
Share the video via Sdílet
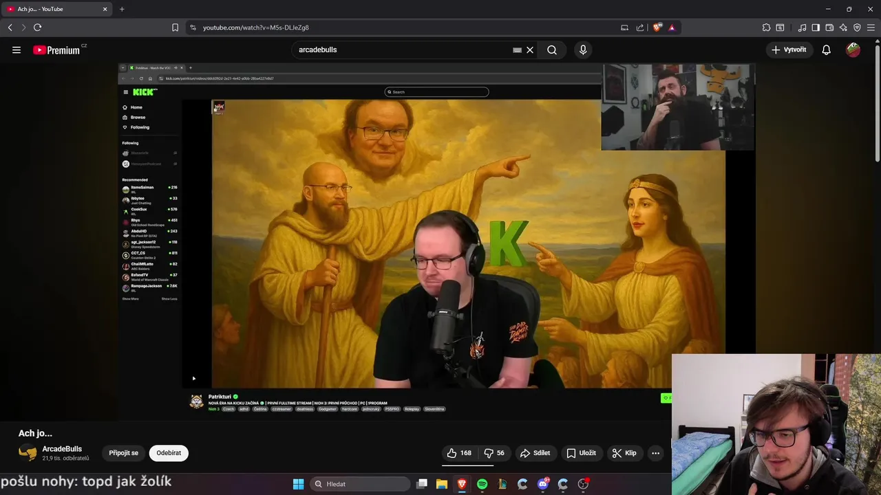click(x=535, y=453)
